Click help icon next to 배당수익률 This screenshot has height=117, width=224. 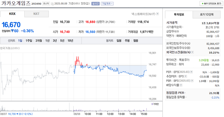pos(181,85)
